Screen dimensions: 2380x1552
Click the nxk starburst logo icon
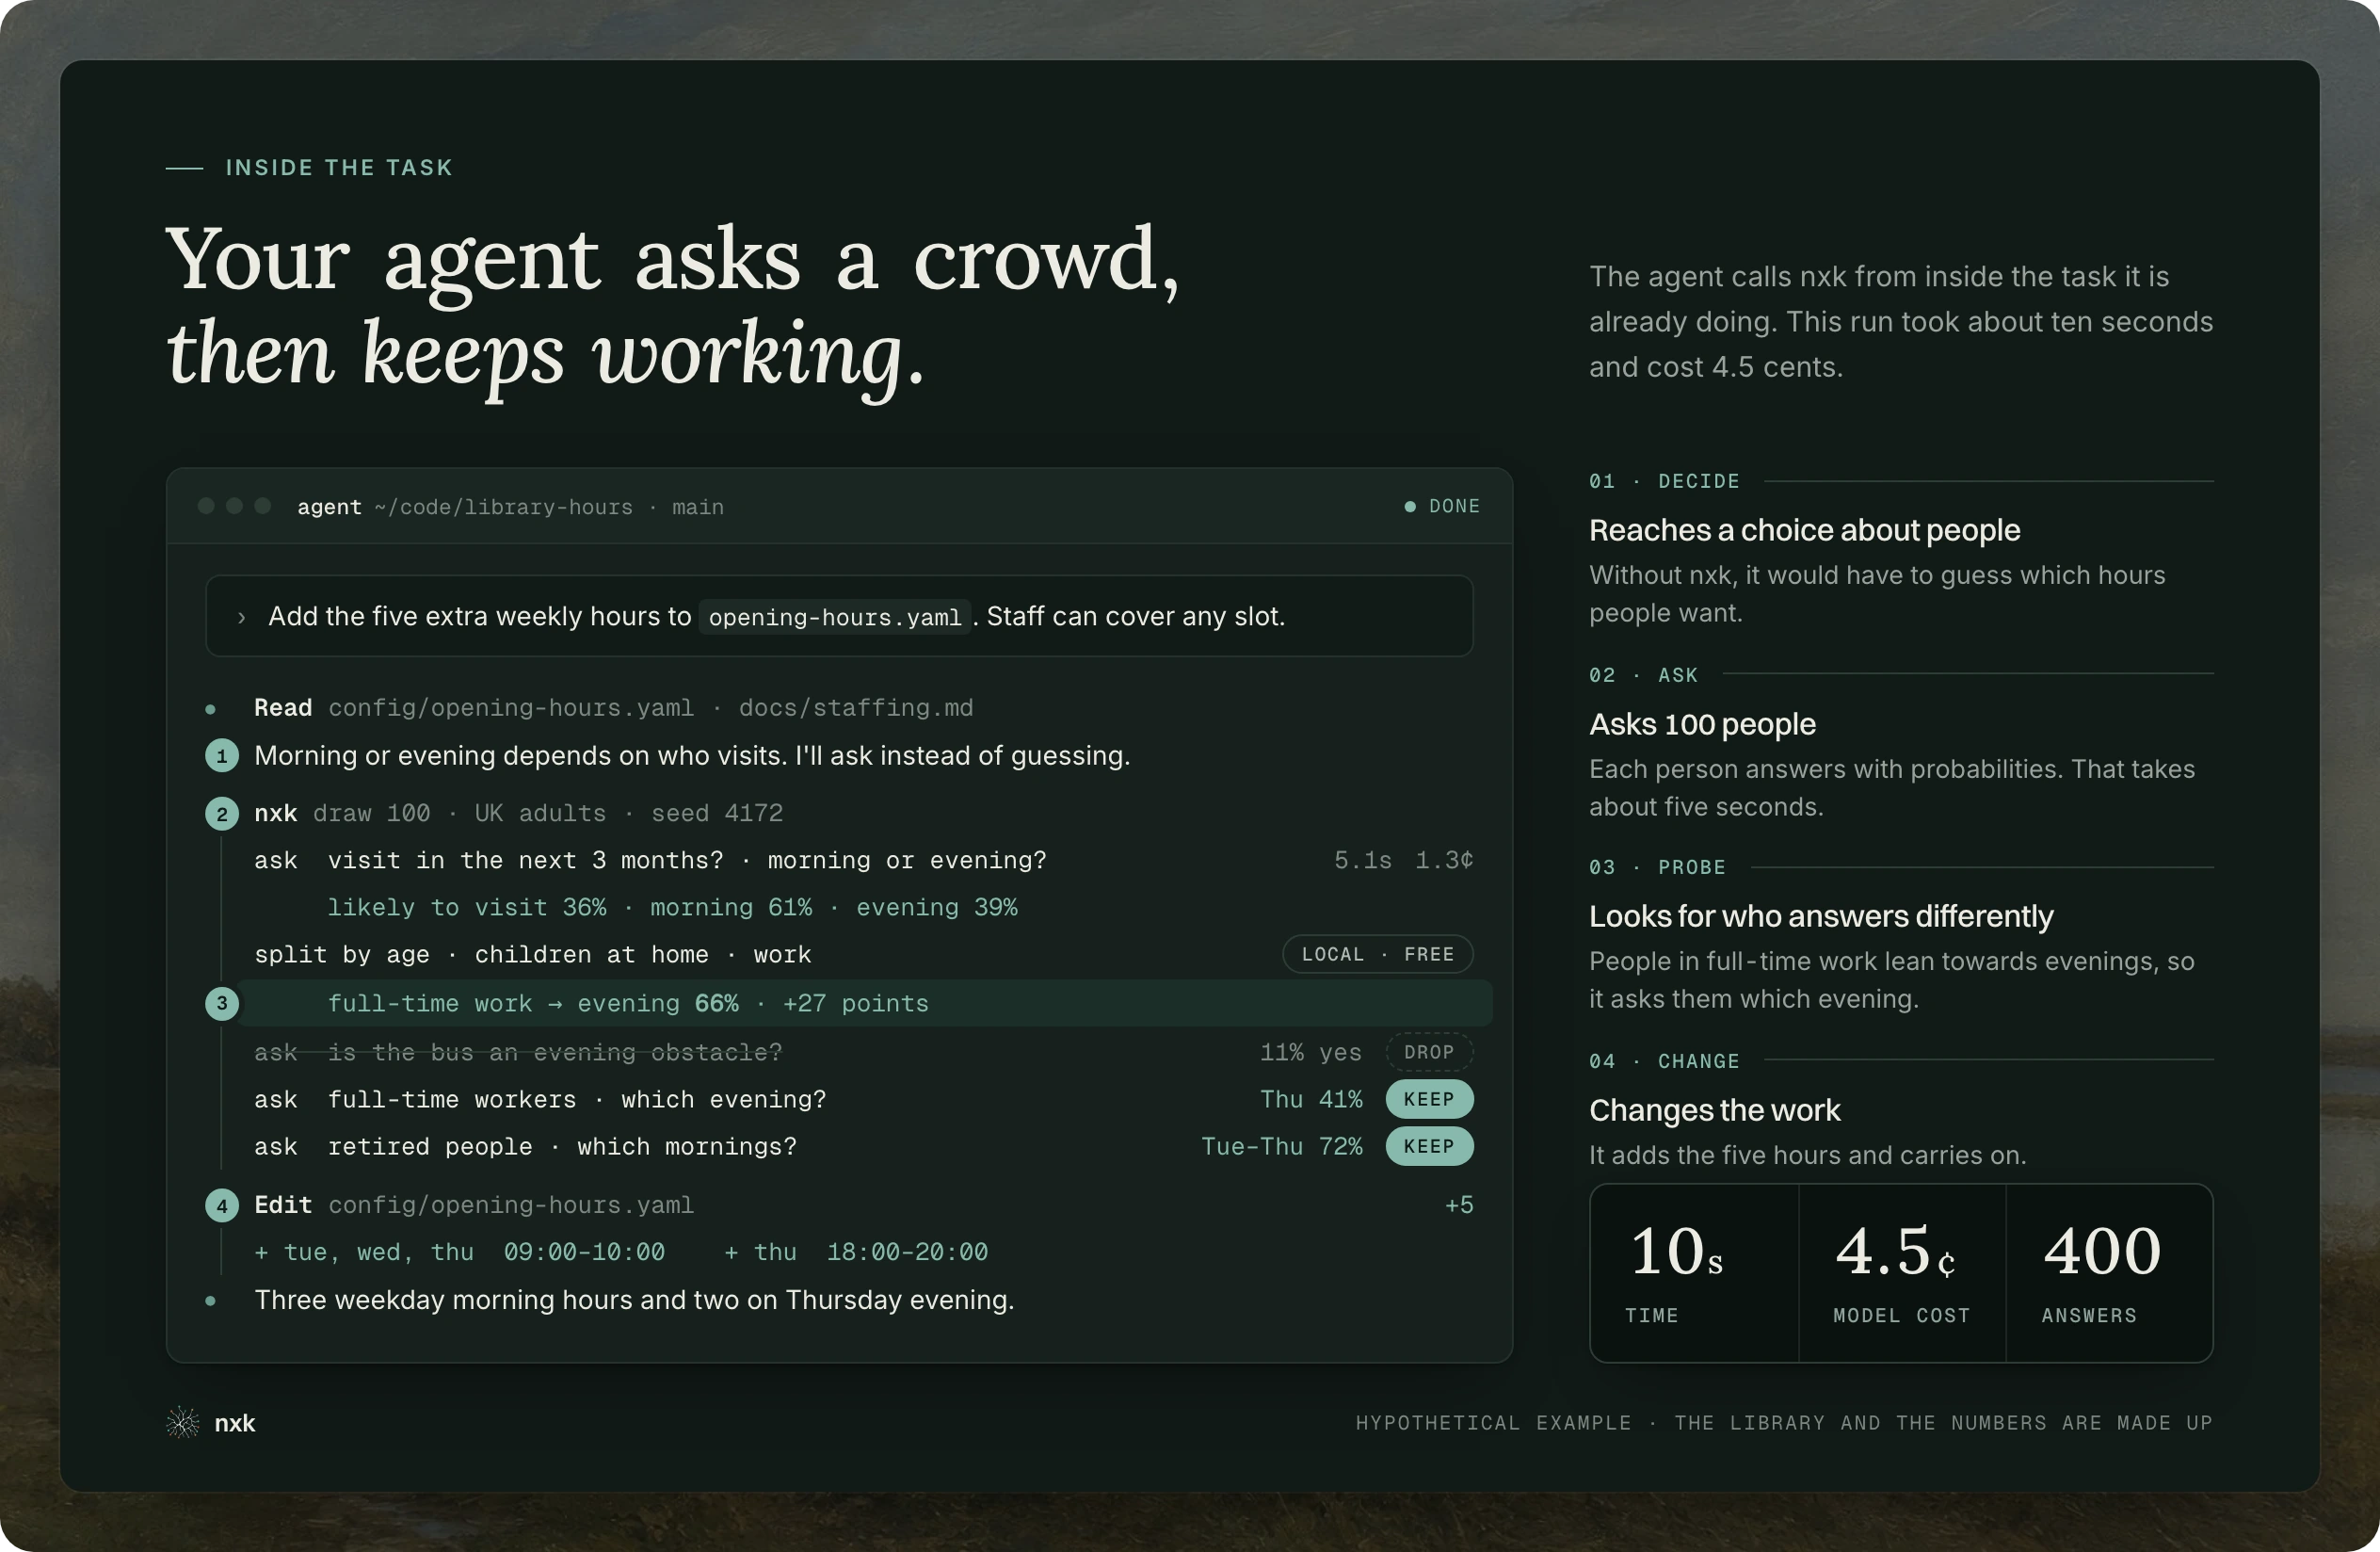point(183,1422)
